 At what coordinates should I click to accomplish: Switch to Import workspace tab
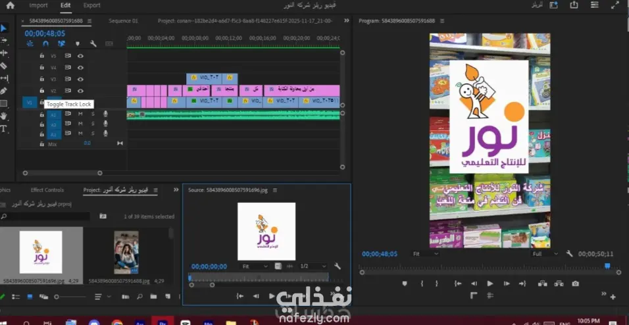coord(39,5)
